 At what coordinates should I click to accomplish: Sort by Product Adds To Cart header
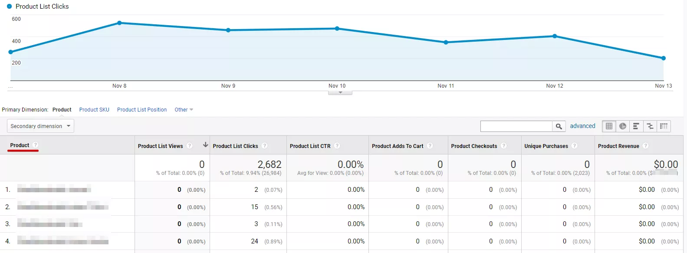coord(398,146)
